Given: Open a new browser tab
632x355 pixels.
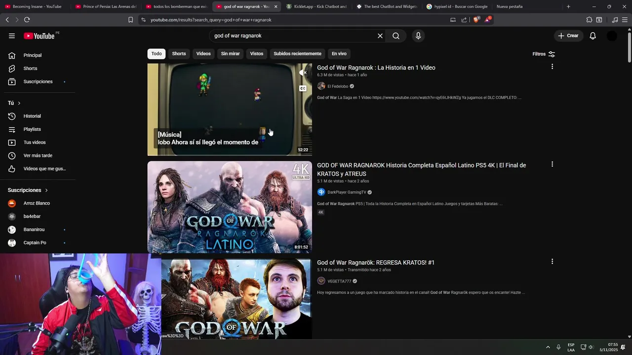Looking at the screenshot, I should coord(568,6).
